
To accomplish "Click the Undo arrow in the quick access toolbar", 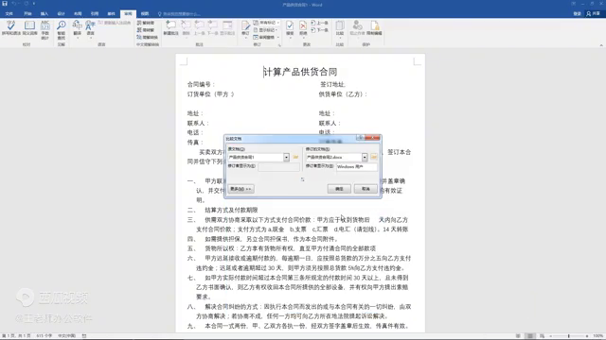I will click(14, 4).
